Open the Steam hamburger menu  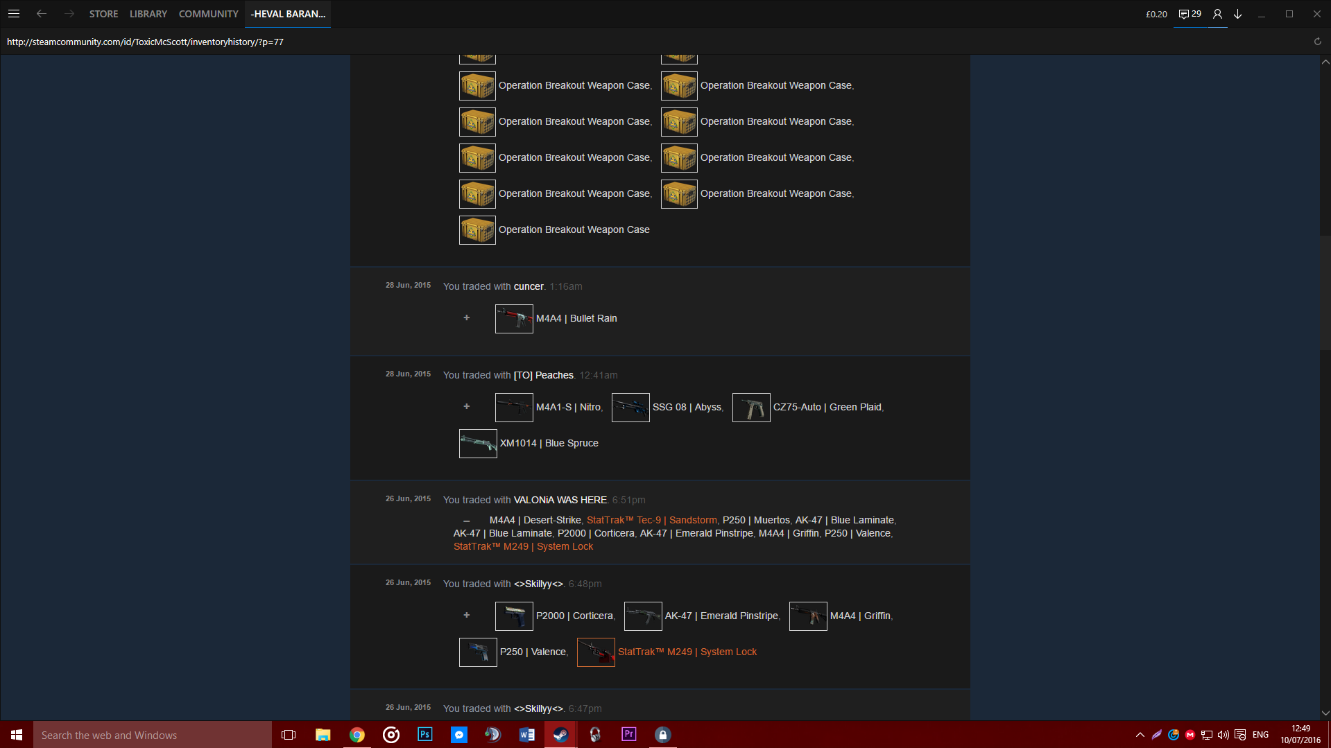[x=14, y=14]
